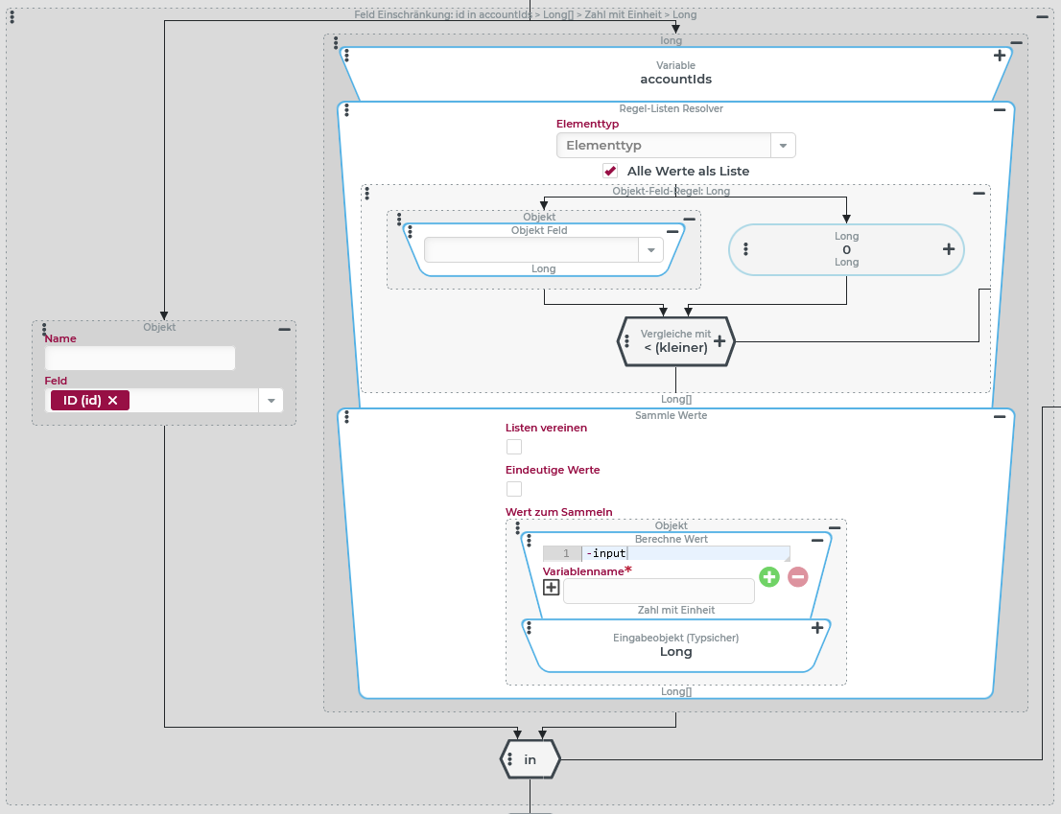This screenshot has height=814, width=1061.
Task: Enable Listen vereinen checkbox
Action: point(514,447)
